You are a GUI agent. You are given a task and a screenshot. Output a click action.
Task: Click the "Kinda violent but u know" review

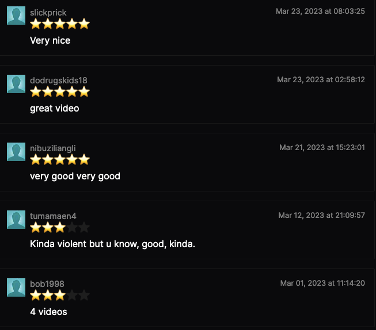(x=112, y=244)
